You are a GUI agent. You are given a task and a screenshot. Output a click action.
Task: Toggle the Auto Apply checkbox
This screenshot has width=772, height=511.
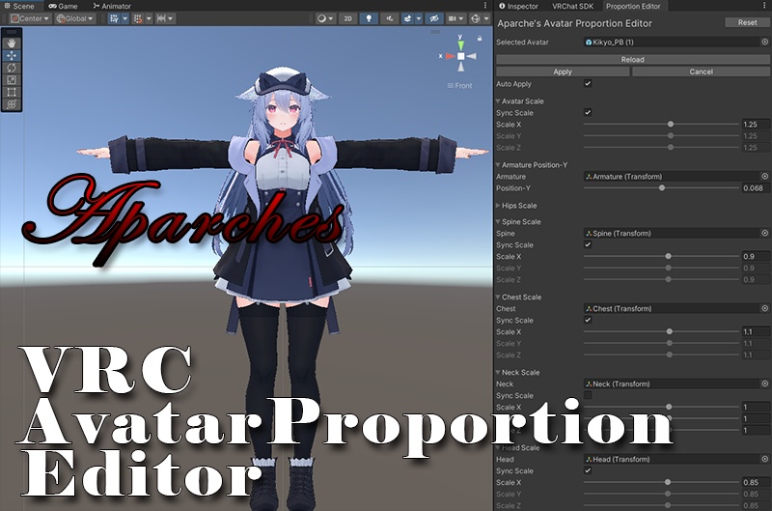[x=588, y=84]
